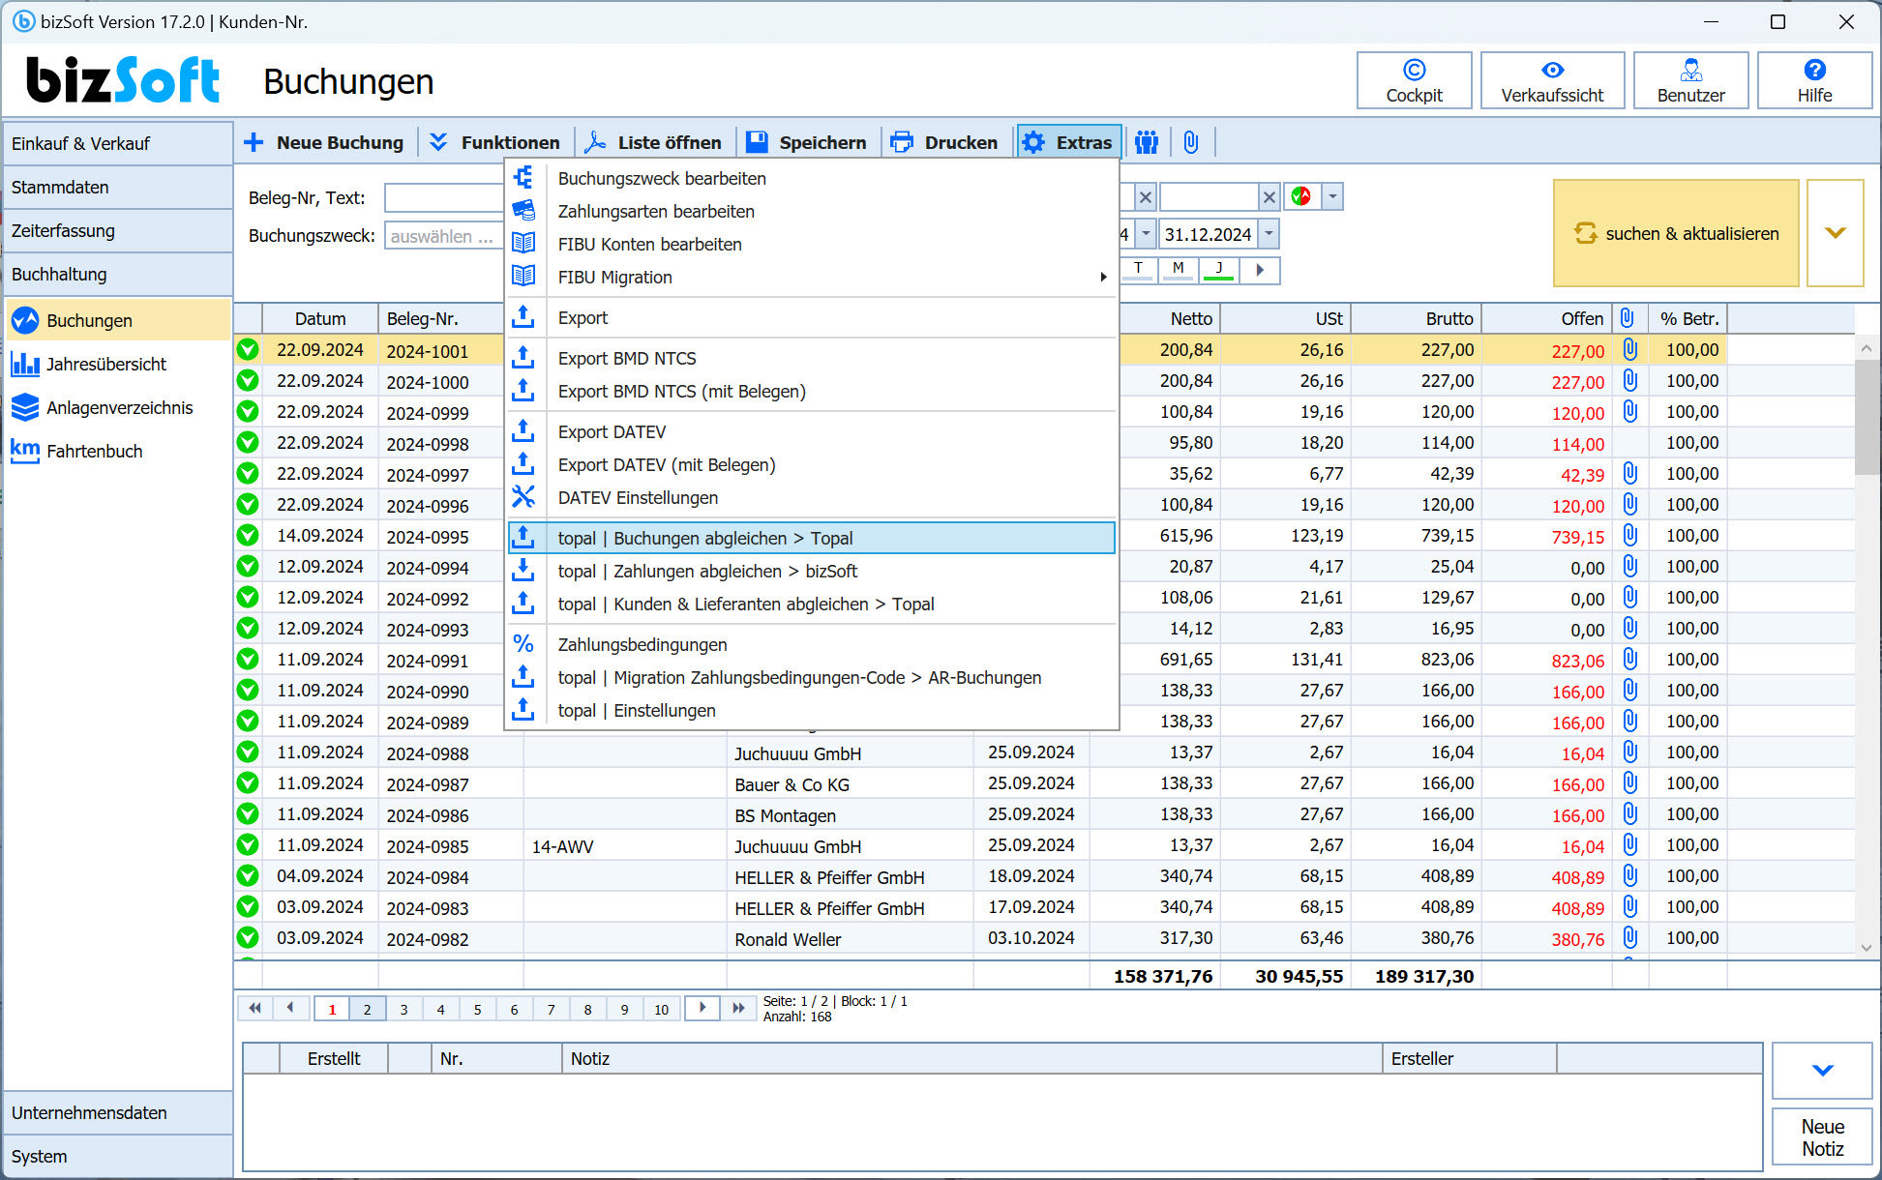Open the status filter dropdown arrow
Screen dimensions: 1882x1180
coord(1332,196)
